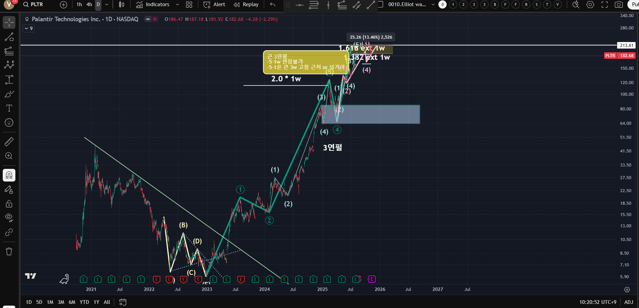This screenshot has width=639, height=308.
Task: Open the Fibonacci and Gann tools
Action: (9, 51)
